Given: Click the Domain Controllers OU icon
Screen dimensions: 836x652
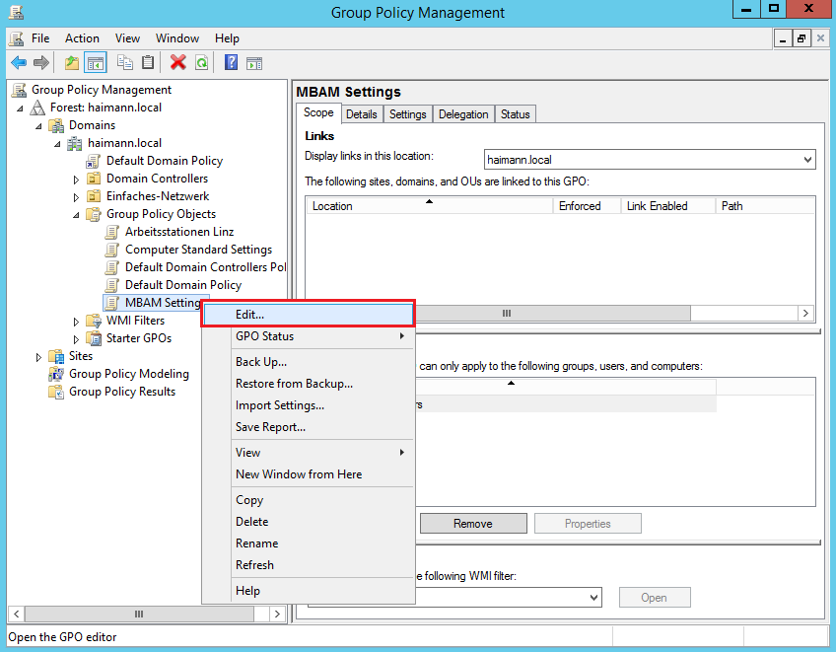Looking at the screenshot, I should tap(94, 179).
